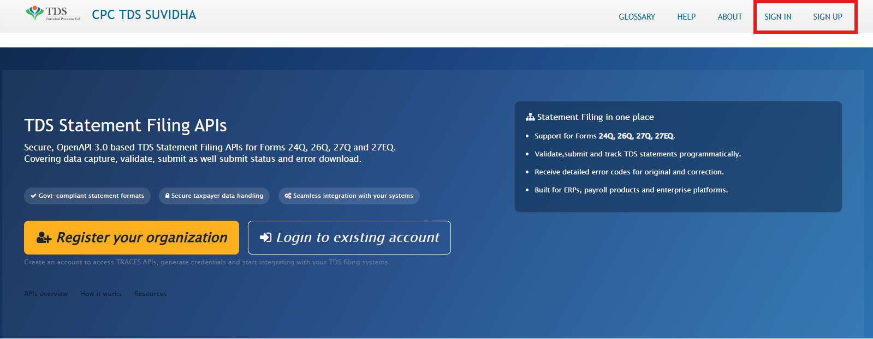Click the Login to existing account button
Screen dimensions: 873x339
pos(349,238)
